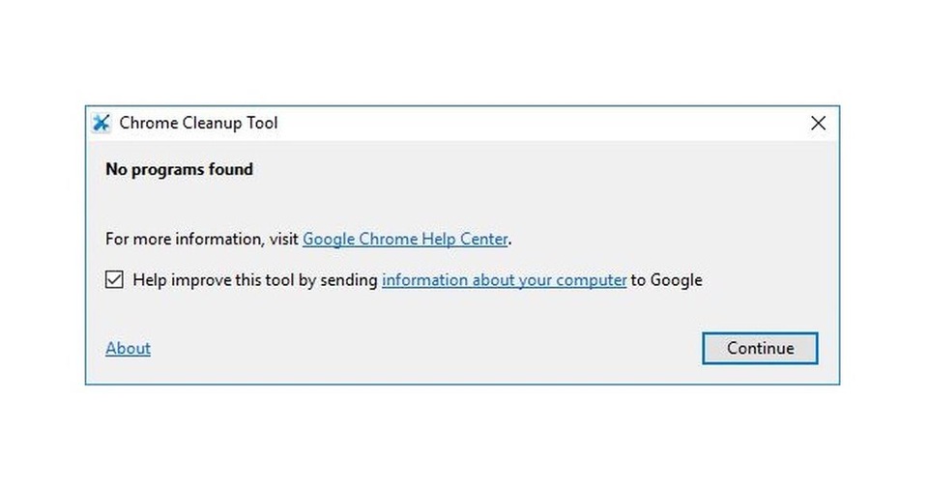View what computer information is sent to Google
This screenshot has width=928, height=485.
pyautogui.click(x=505, y=280)
